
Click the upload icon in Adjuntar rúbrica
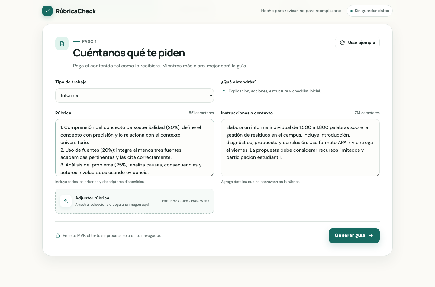point(66,201)
